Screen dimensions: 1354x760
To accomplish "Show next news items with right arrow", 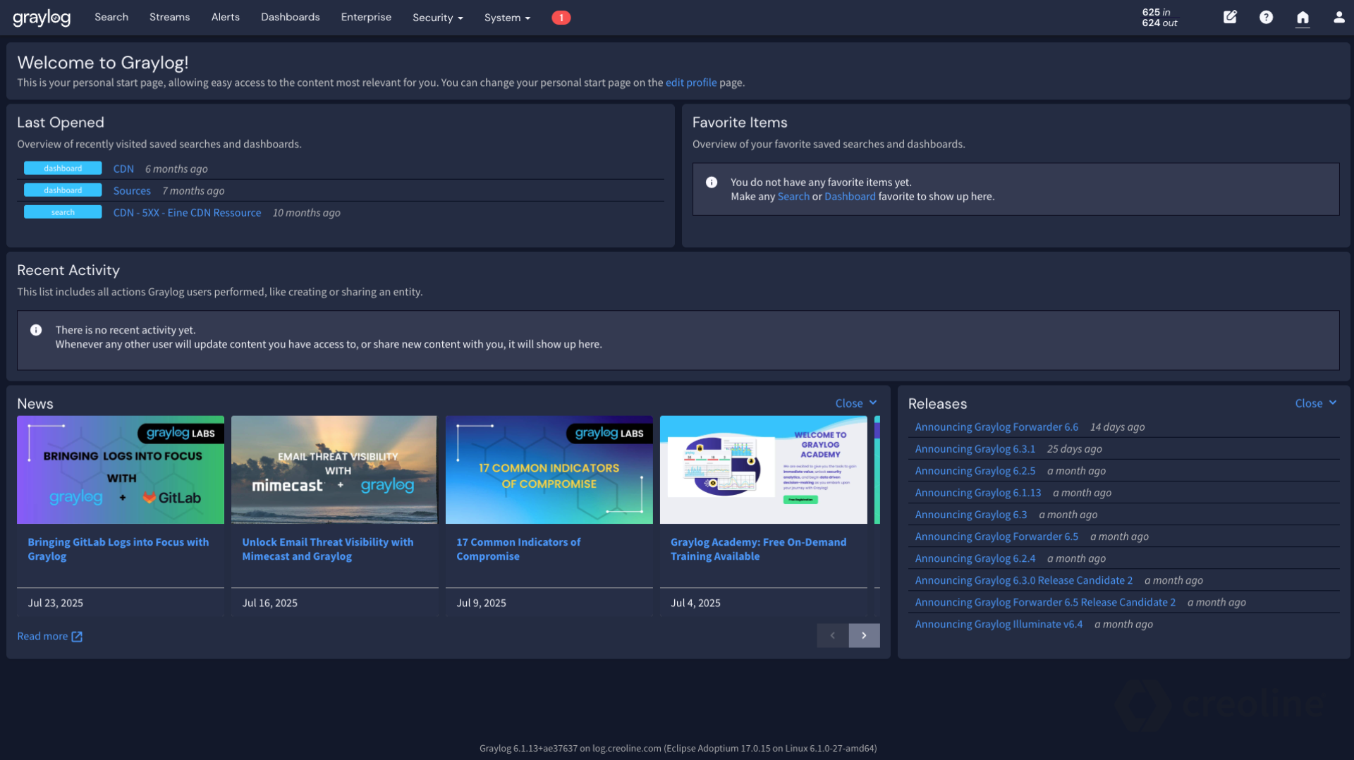I will click(x=864, y=635).
